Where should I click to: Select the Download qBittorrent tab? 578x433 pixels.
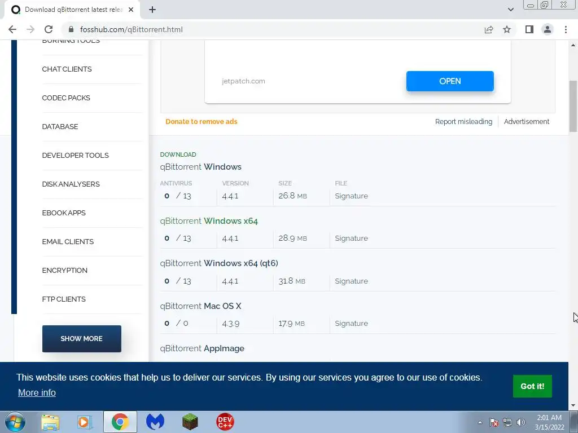click(x=72, y=10)
